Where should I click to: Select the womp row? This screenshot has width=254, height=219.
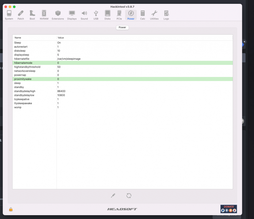pyautogui.click(x=123, y=107)
